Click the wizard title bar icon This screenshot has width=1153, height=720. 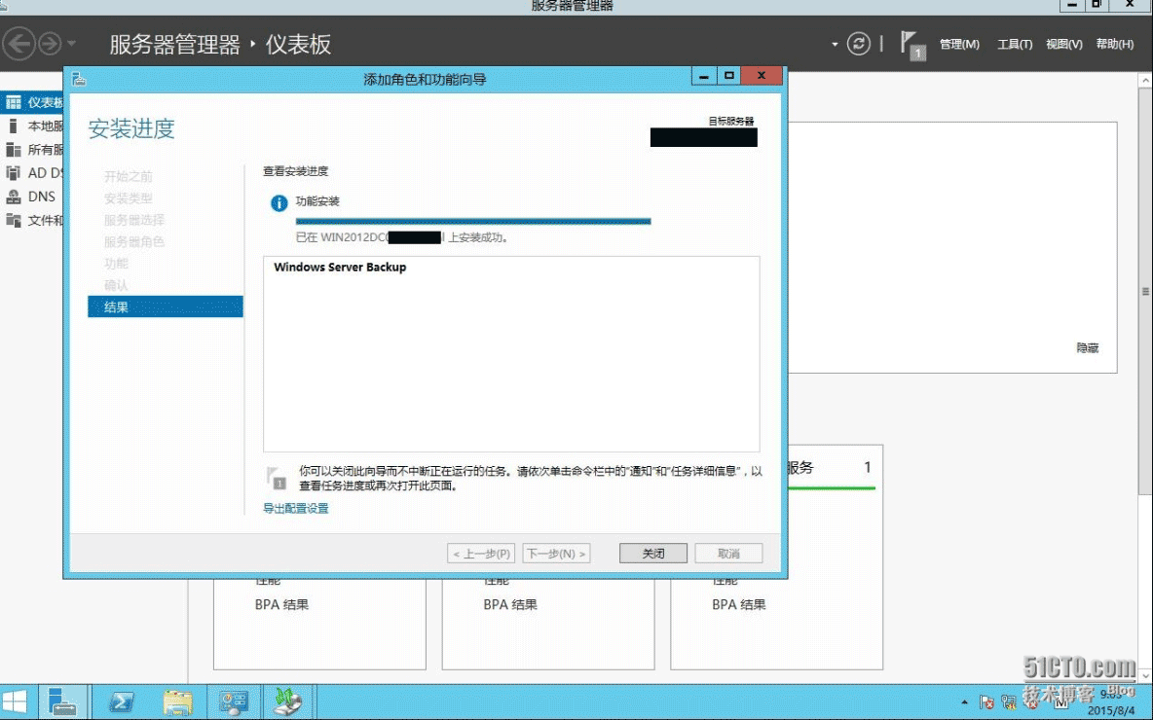coord(79,79)
